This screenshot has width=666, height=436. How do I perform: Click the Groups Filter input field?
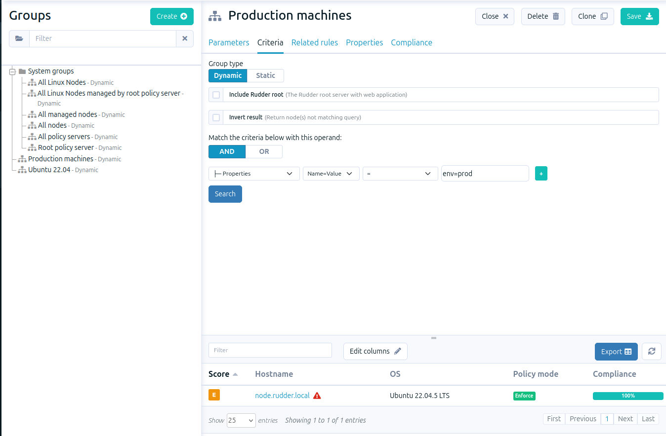pos(103,38)
